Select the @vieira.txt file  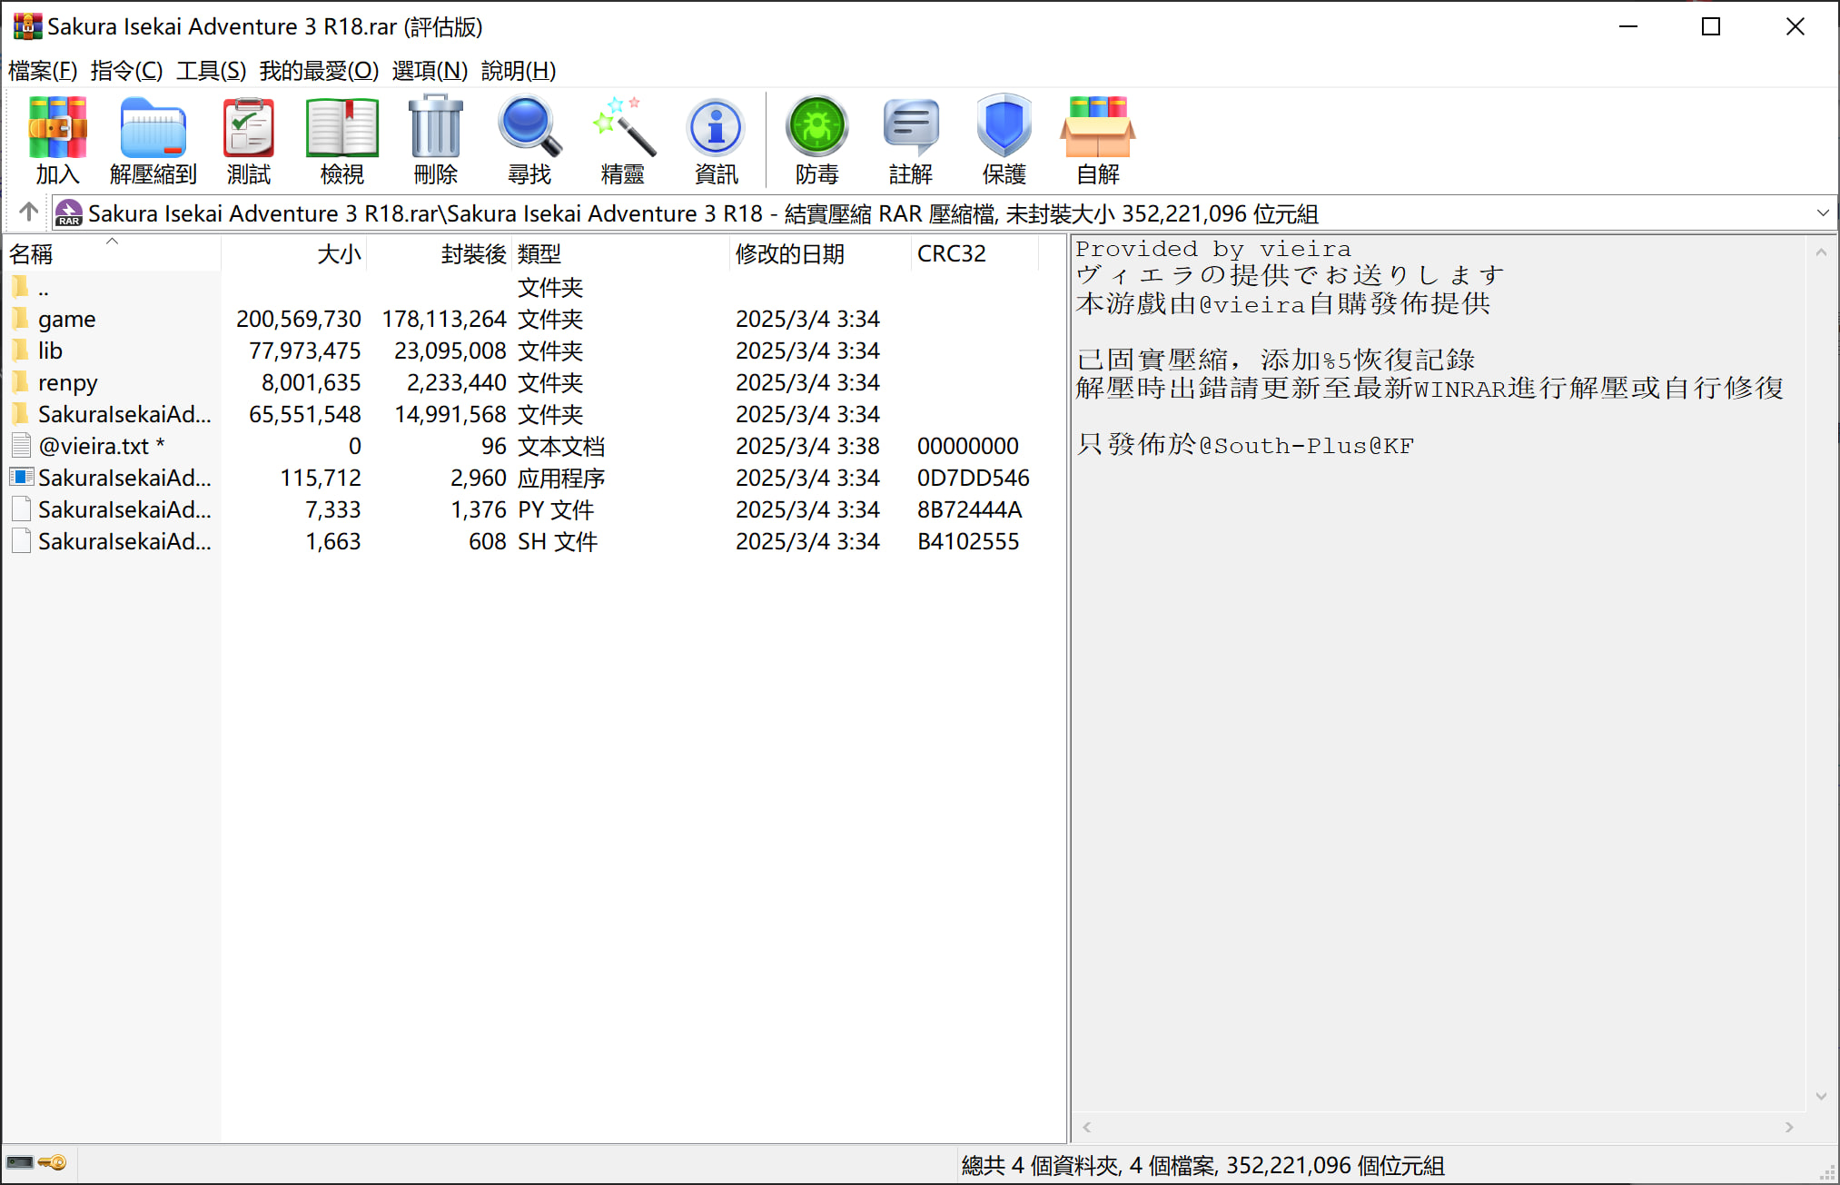pyautogui.click(x=93, y=447)
